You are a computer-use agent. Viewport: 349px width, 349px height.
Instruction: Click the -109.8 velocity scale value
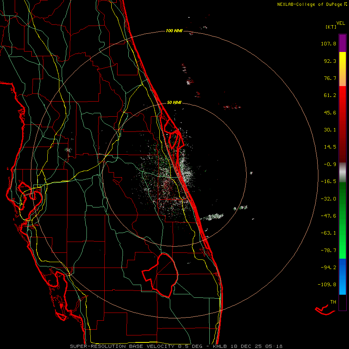point(327,285)
